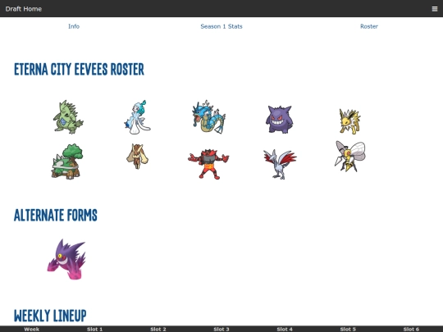The width and height of the screenshot is (443, 332).
Task: Select the Jolteon sprite
Action: pyautogui.click(x=349, y=121)
